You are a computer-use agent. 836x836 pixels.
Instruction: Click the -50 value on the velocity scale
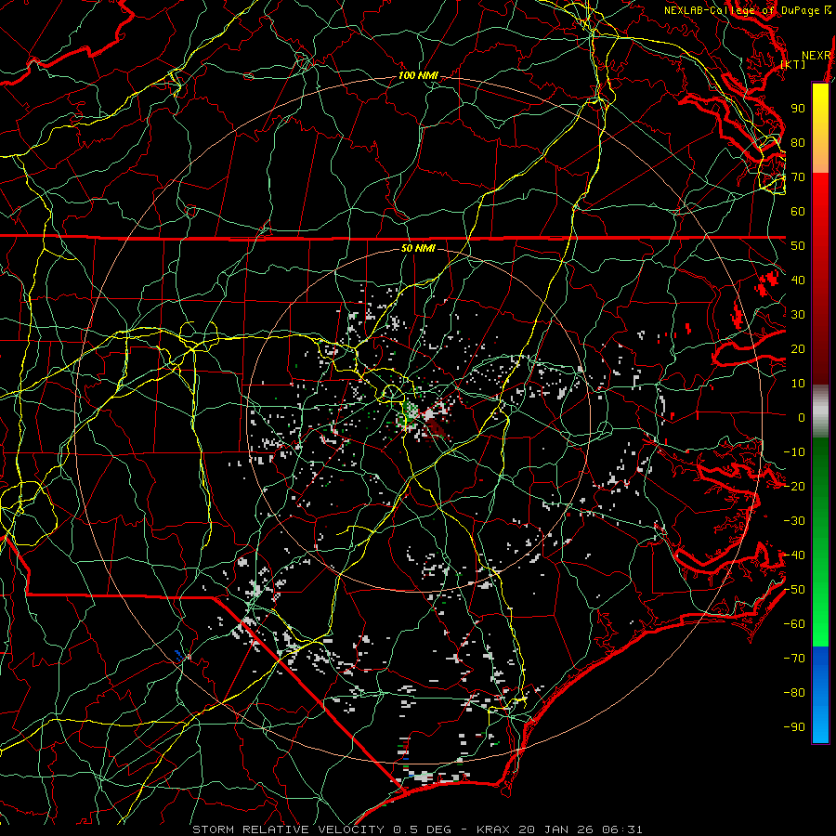pyautogui.click(x=794, y=590)
